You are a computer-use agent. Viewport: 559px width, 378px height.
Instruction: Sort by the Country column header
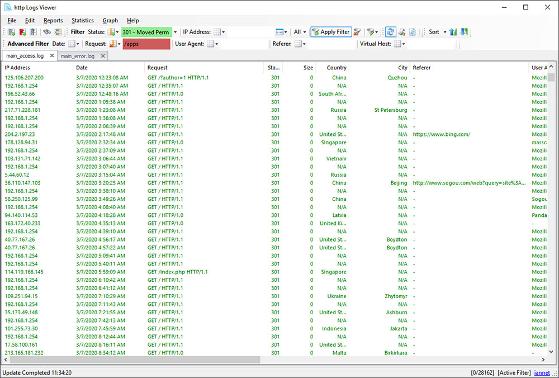[333, 68]
